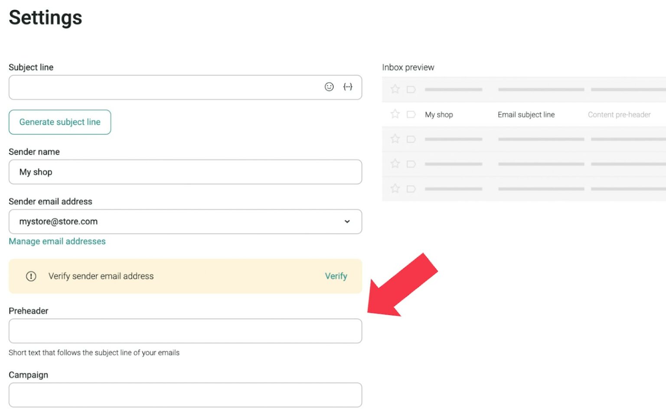The image size is (666, 411).
Task: Click the envelope icon in the fourth preview row
Action: (411, 164)
